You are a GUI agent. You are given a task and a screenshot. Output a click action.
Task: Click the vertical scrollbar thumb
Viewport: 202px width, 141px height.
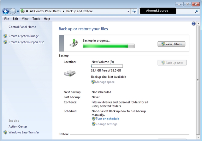[x=198, y=80]
